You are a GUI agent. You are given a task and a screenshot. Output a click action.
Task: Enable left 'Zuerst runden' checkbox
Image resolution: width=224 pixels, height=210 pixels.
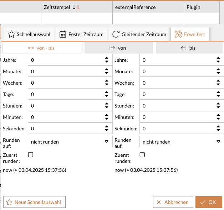click(31, 155)
